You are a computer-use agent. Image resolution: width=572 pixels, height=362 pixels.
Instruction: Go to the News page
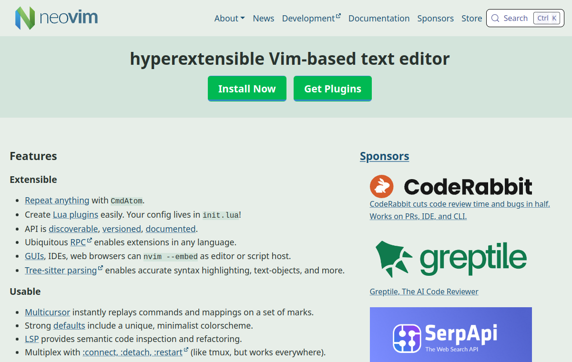(x=264, y=18)
